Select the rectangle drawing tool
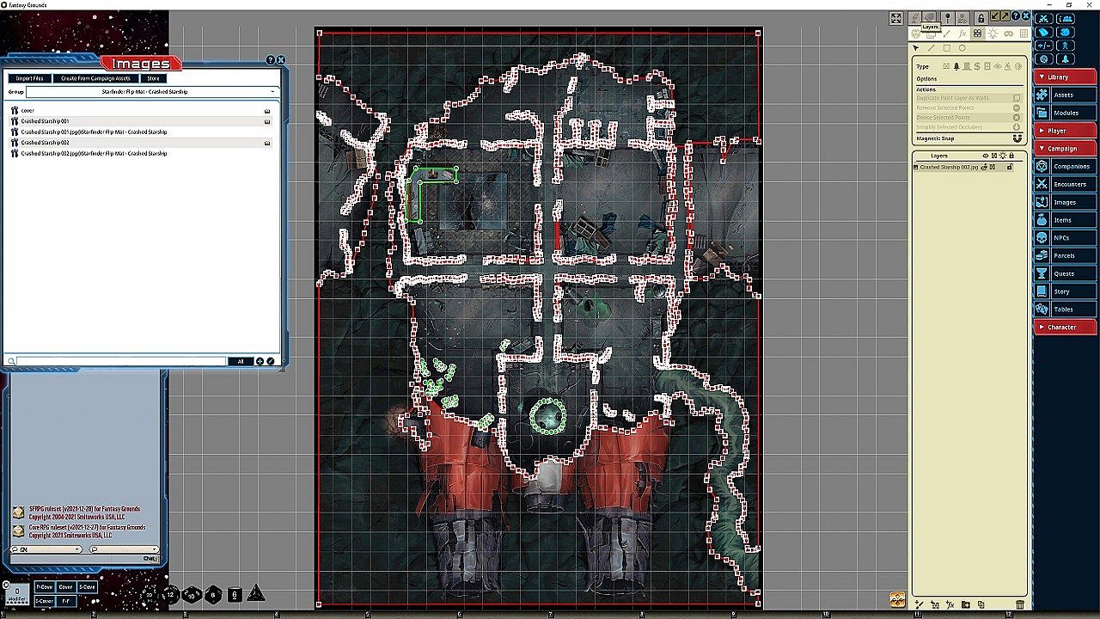Viewport: 1100px width, 619px height. [946, 48]
